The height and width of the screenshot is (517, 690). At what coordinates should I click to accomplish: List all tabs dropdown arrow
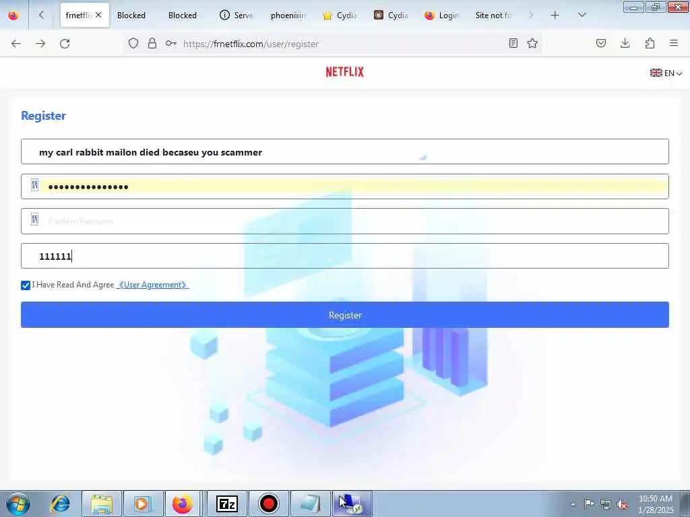582,15
